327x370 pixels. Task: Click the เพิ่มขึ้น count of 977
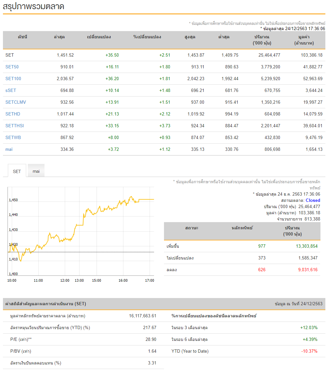[x=262, y=246]
